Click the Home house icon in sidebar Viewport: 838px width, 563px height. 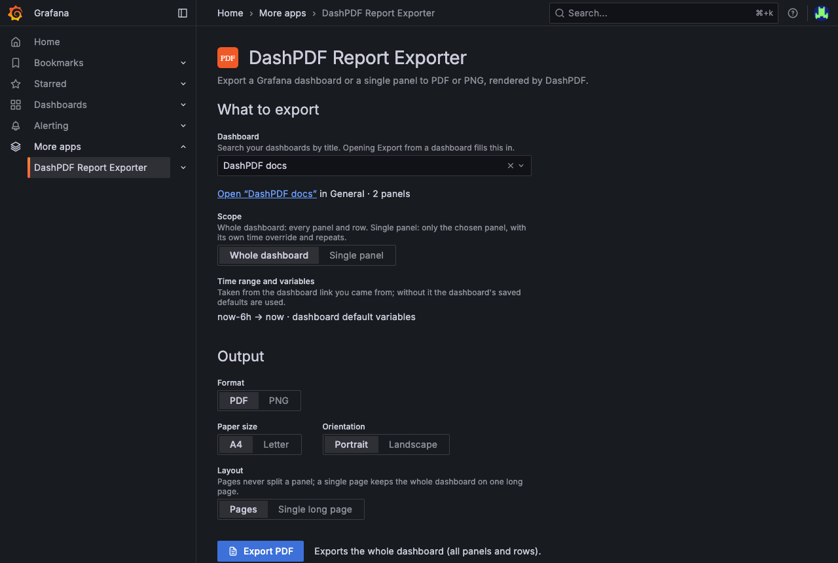click(16, 42)
